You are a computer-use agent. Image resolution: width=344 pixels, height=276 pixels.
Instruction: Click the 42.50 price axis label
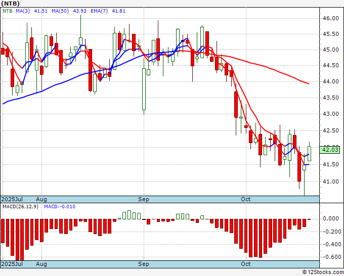point(331,130)
